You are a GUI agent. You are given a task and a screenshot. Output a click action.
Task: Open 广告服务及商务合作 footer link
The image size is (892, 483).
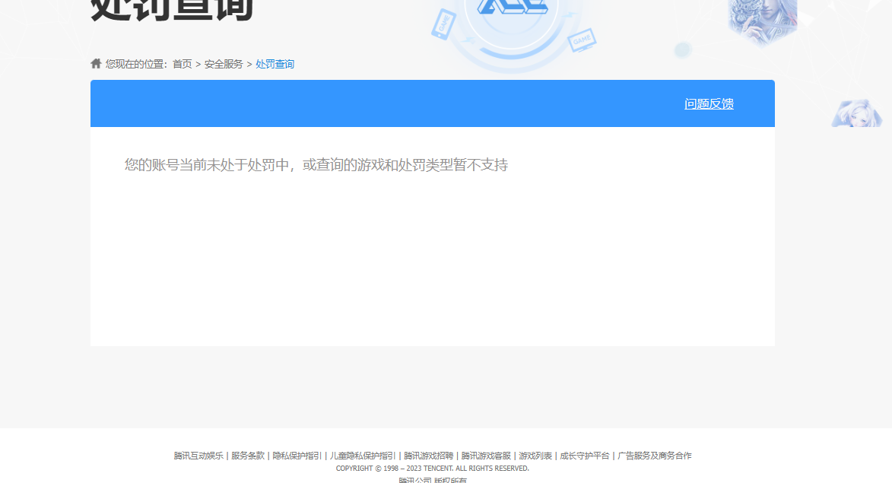(x=655, y=456)
